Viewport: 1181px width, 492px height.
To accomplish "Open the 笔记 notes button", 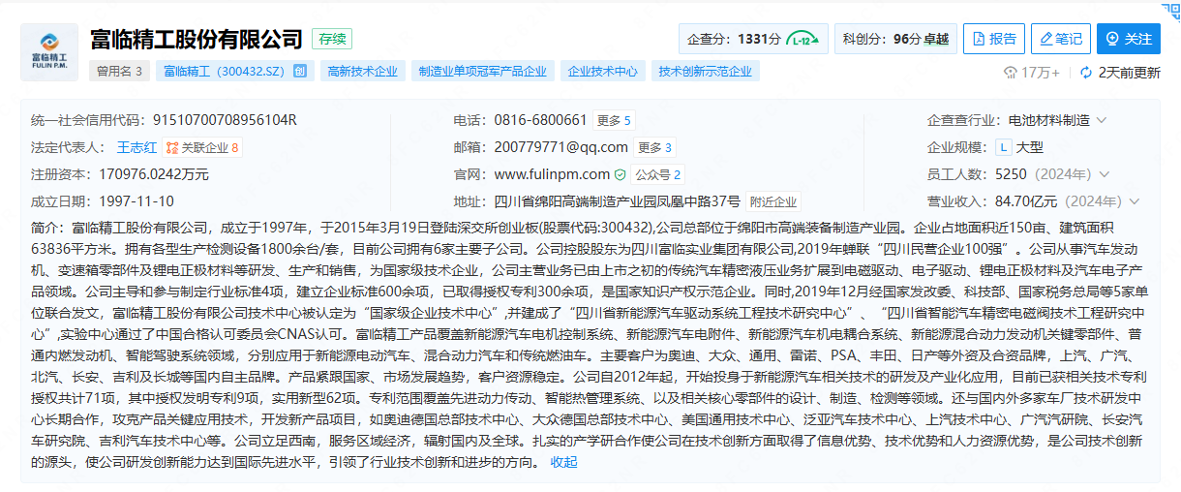I will [1060, 39].
